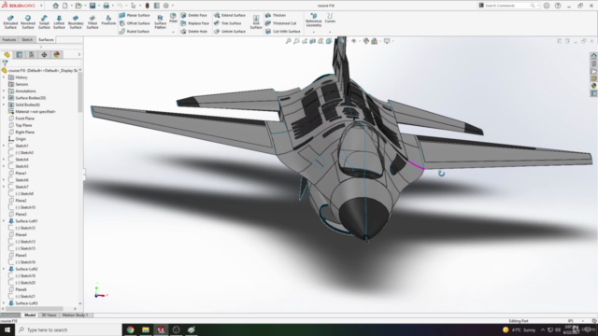Click the Rebuild traffic light icon

point(148,6)
